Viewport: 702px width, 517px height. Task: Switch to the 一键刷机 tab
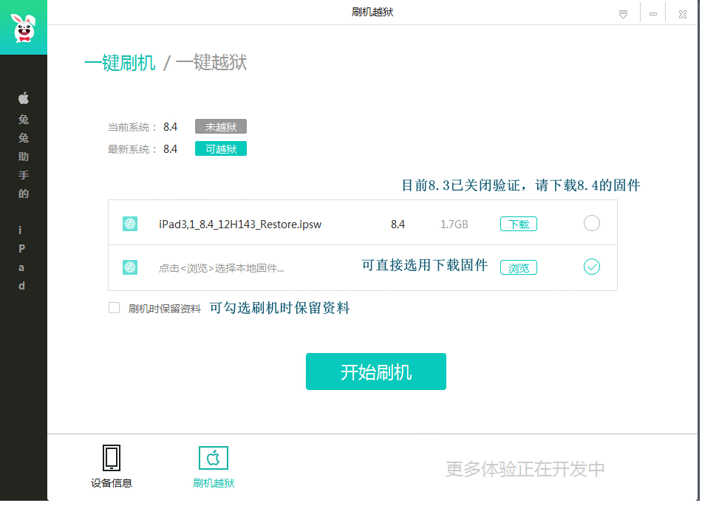click(120, 64)
